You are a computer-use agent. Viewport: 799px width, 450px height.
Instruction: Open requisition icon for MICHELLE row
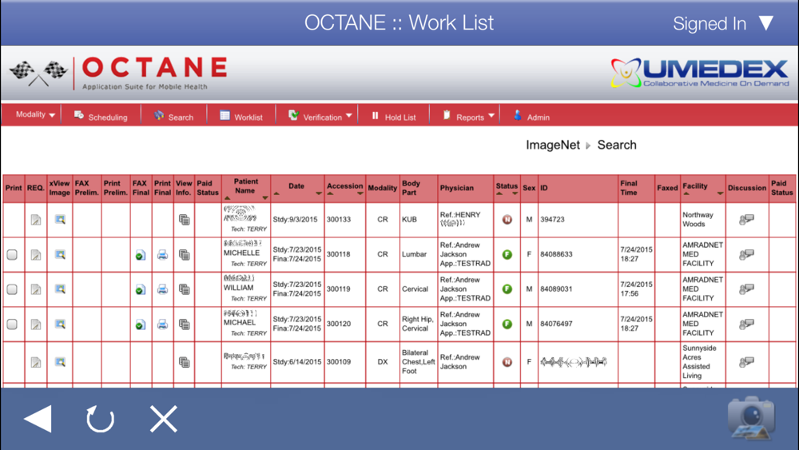pyautogui.click(x=36, y=254)
